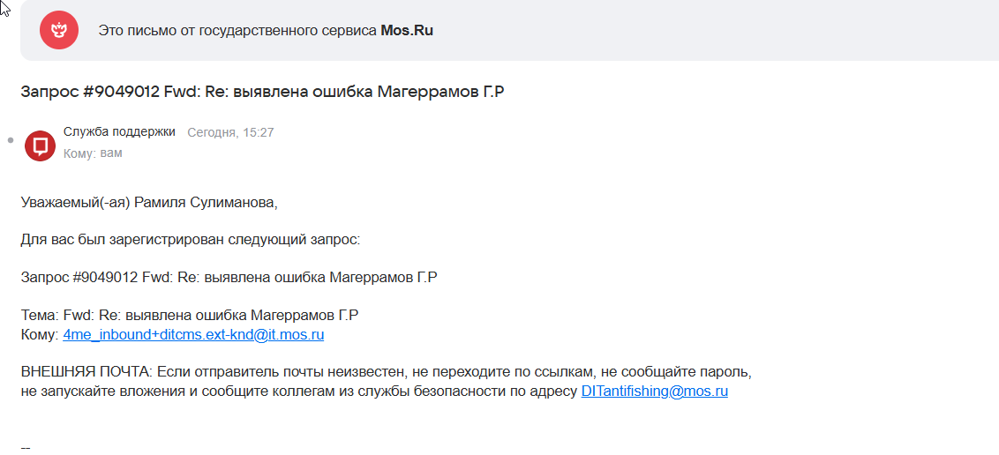999x455 pixels.
Task: Click the timestamp Сегодня, 15:27
Action: point(230,132)
